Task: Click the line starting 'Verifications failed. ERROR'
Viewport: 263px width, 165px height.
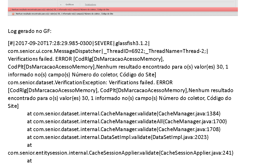Action: 86,59
